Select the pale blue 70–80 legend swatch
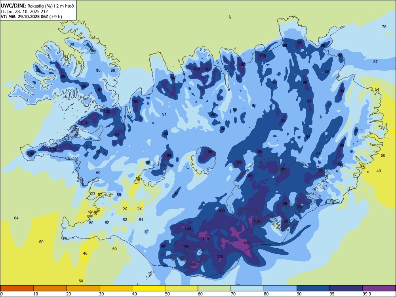Screen dimensions: 396x297 click(247, 288)
